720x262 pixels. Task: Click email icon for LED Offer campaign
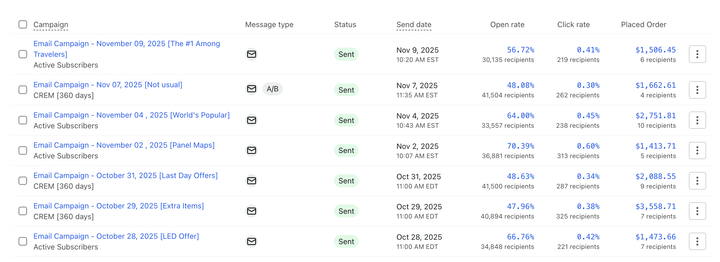252,241
